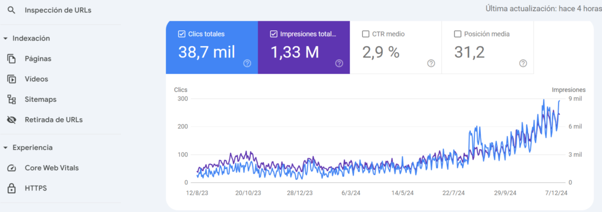Open help icon on Clics totales card
The width and height of the screenshot is (602, 212).
point(248,63)
